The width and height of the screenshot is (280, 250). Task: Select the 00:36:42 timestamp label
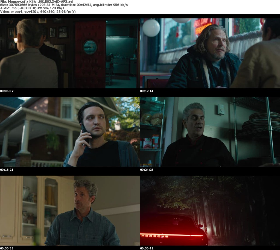[147, 248]
